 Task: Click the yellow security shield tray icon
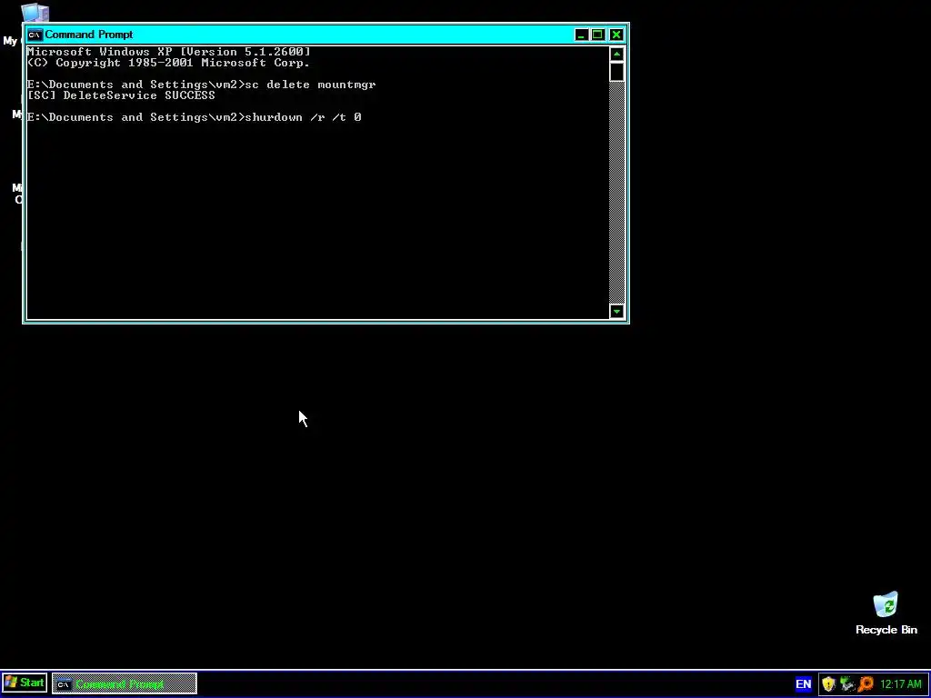click(x=829, y=683)
